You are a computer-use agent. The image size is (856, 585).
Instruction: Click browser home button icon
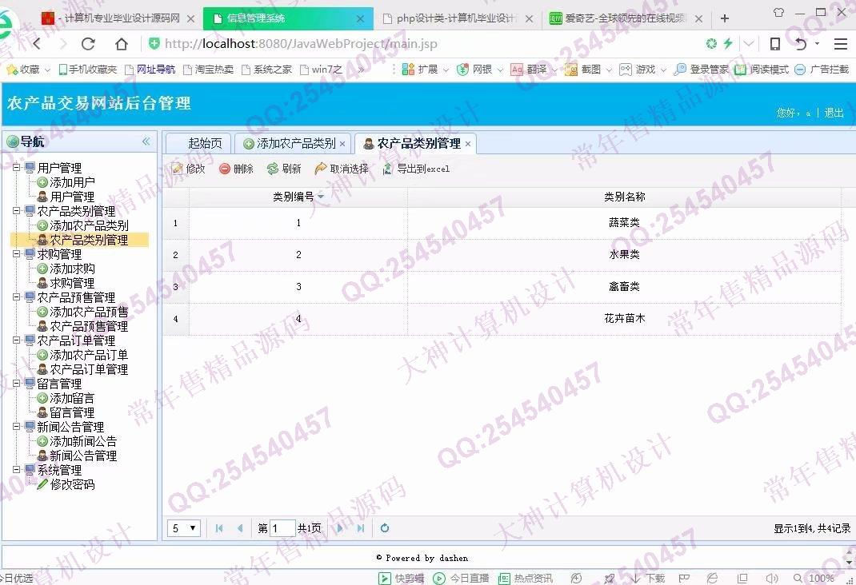coord(122,44)
